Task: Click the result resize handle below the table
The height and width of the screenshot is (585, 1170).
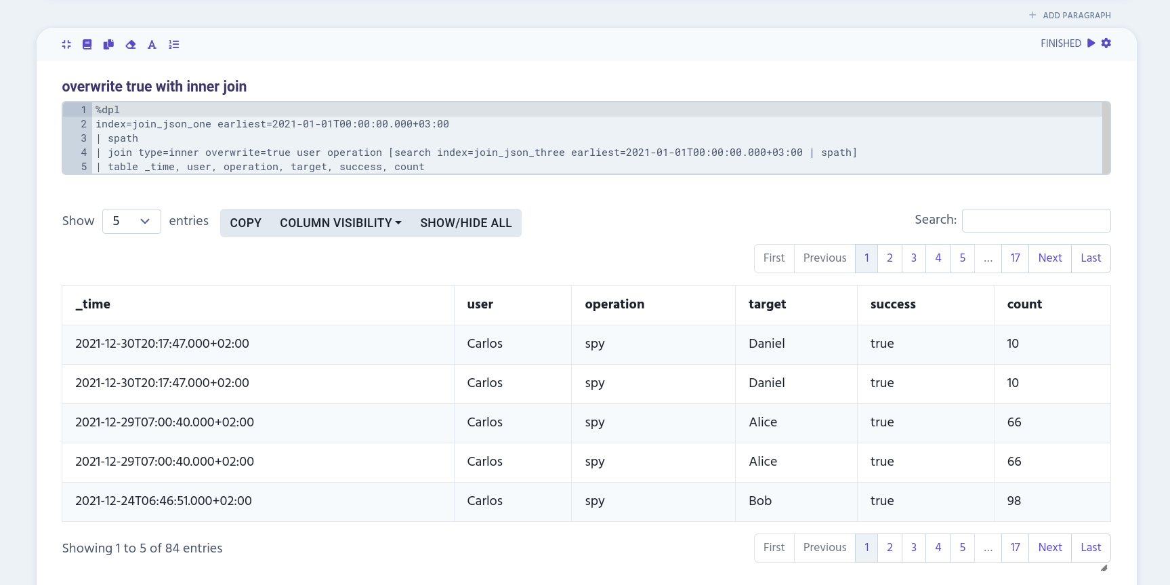Action: pos(1104,568)
